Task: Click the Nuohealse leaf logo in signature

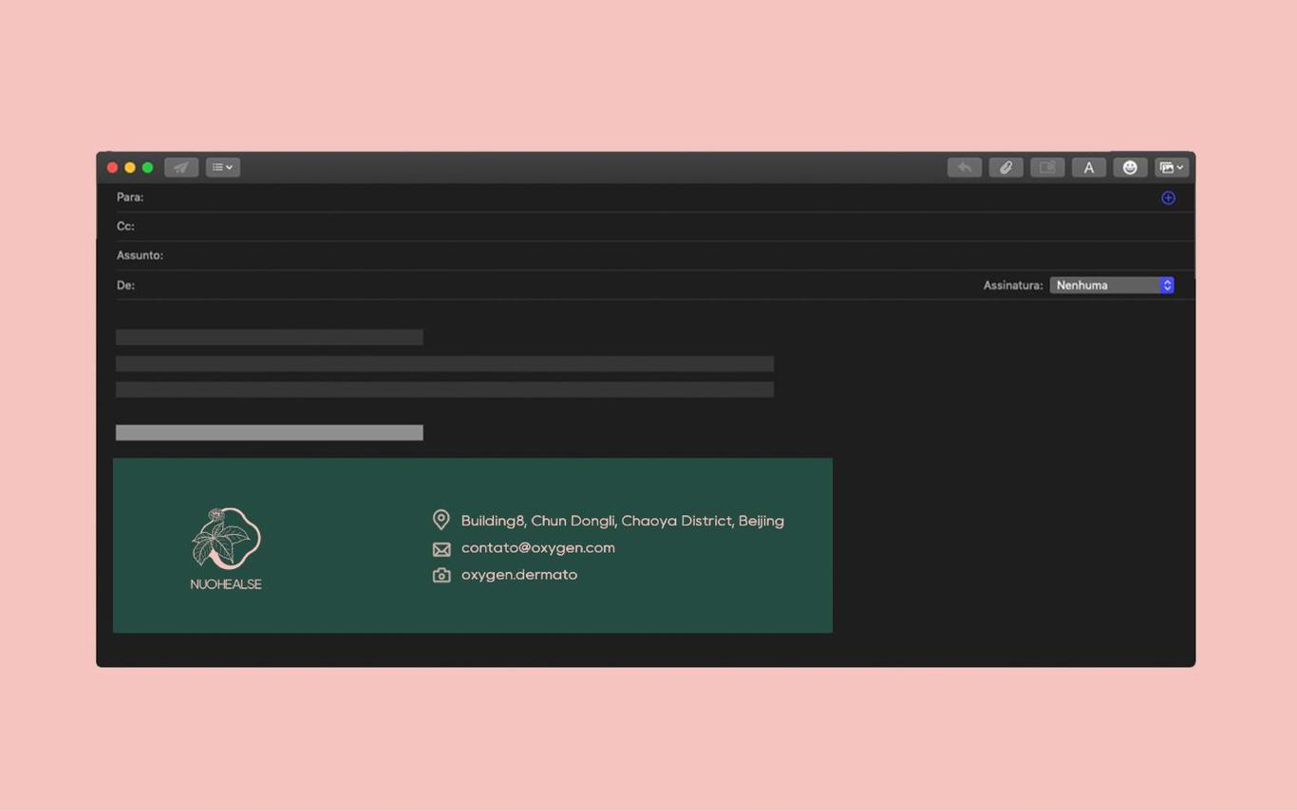Action: pyautogui.click(x=226, y=540)
